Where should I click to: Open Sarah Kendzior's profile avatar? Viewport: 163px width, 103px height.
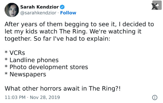point(12,10)
